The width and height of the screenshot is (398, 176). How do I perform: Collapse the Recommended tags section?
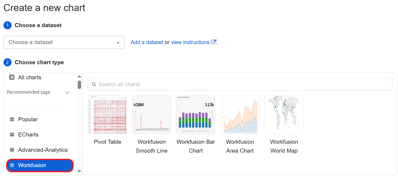(x=67, y=92)
